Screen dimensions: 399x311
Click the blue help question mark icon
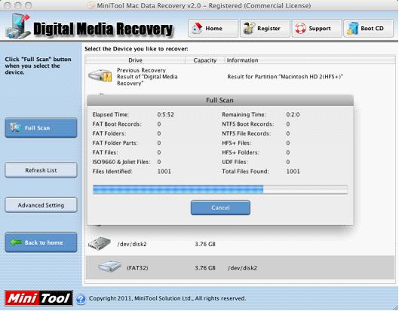(x=81, y=299)
